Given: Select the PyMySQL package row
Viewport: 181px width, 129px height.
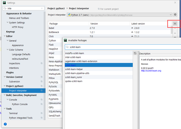Looking at the screenshot, I should pyautogui.click(x=55, y=82).
